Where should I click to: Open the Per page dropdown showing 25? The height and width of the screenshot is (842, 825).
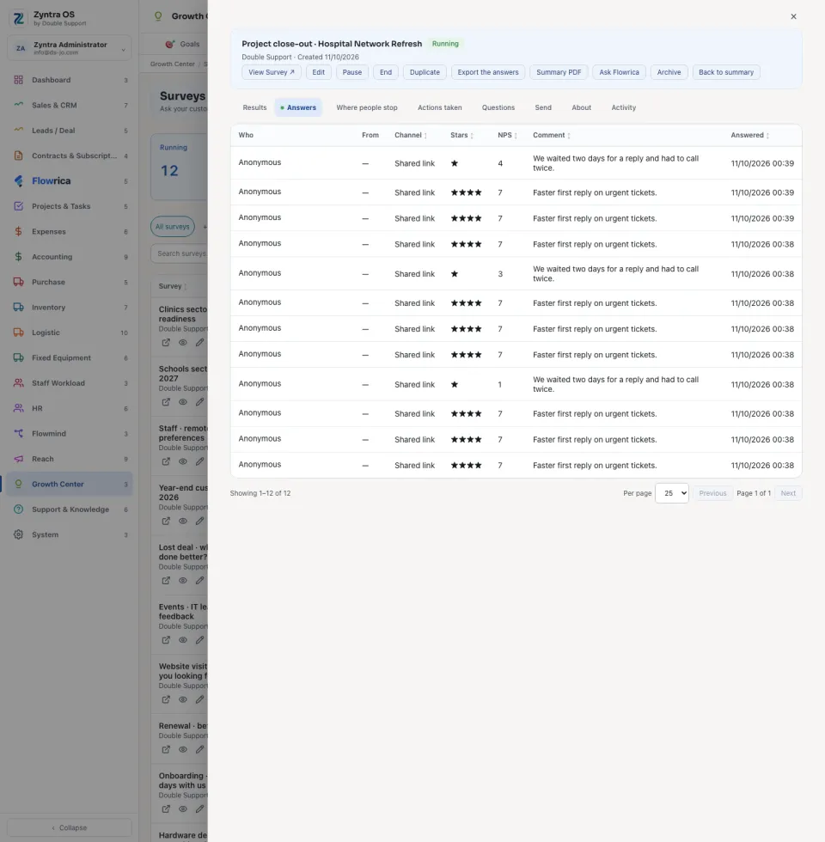(x=672, y=493)
